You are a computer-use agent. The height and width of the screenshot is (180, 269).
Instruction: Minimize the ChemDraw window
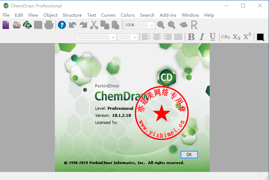pos(226,6)
